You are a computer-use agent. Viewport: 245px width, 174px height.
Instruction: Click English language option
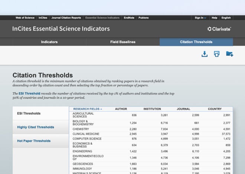pos(226,18)
